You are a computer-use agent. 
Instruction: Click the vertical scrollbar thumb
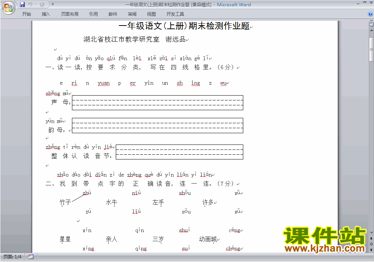[x=371, y=49]
